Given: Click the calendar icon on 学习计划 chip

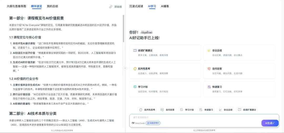Looking at the screenshot, I should (181, 110).
